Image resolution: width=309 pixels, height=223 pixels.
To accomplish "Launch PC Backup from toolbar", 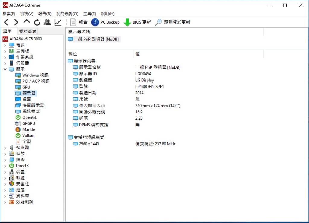I will pyautogui.click(x=105, y=22).
